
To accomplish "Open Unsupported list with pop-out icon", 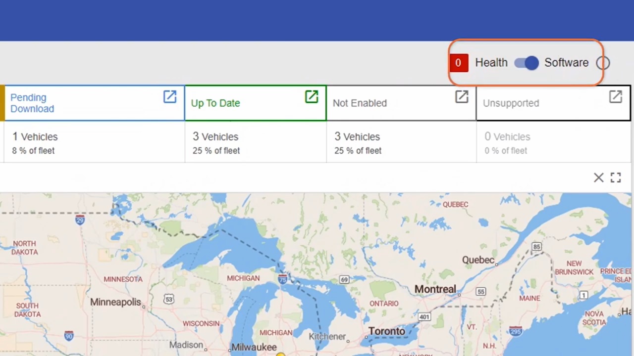I will [615, 97].
